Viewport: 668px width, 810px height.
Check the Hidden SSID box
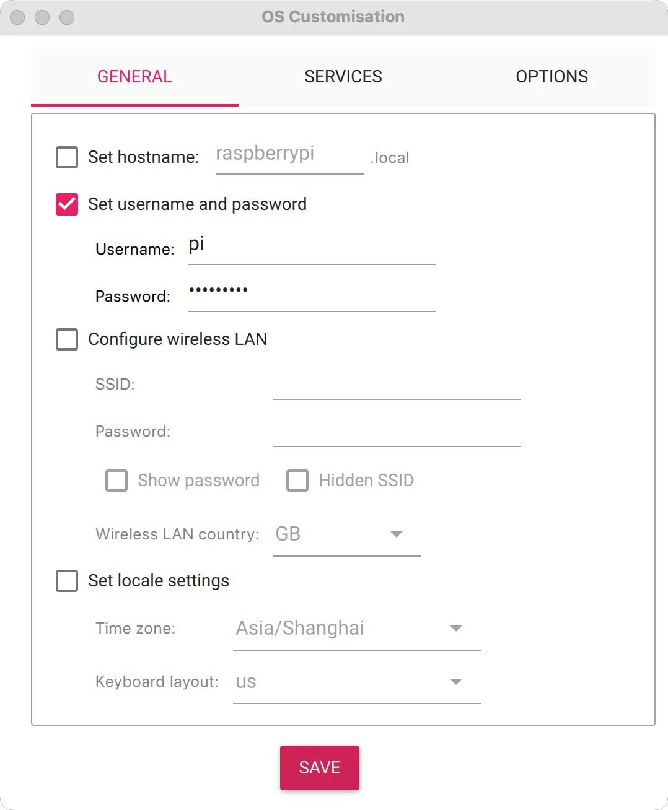[x=297, y=481]
